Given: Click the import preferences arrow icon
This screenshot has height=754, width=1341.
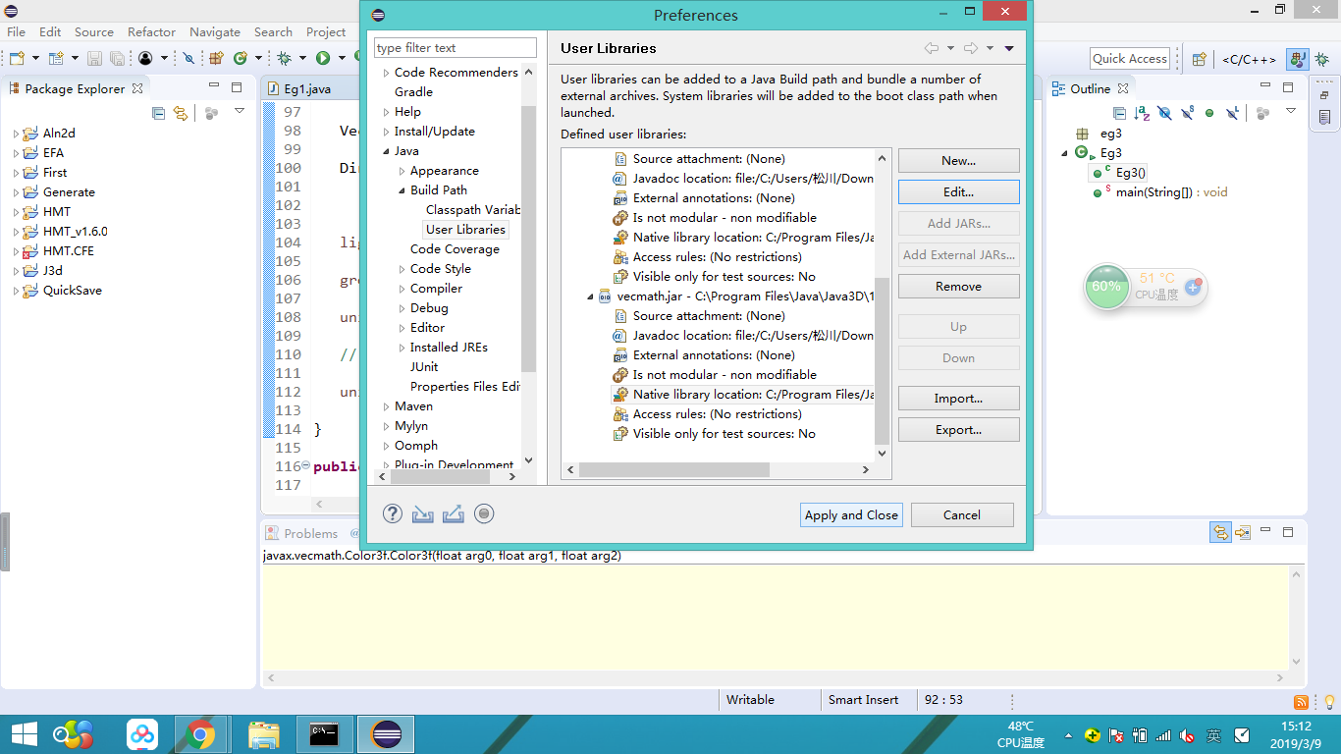Looking at the screenshot, I should 422,513.
